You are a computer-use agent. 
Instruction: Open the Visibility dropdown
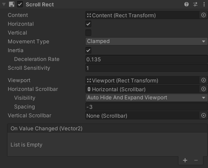(x=146, y=98)
